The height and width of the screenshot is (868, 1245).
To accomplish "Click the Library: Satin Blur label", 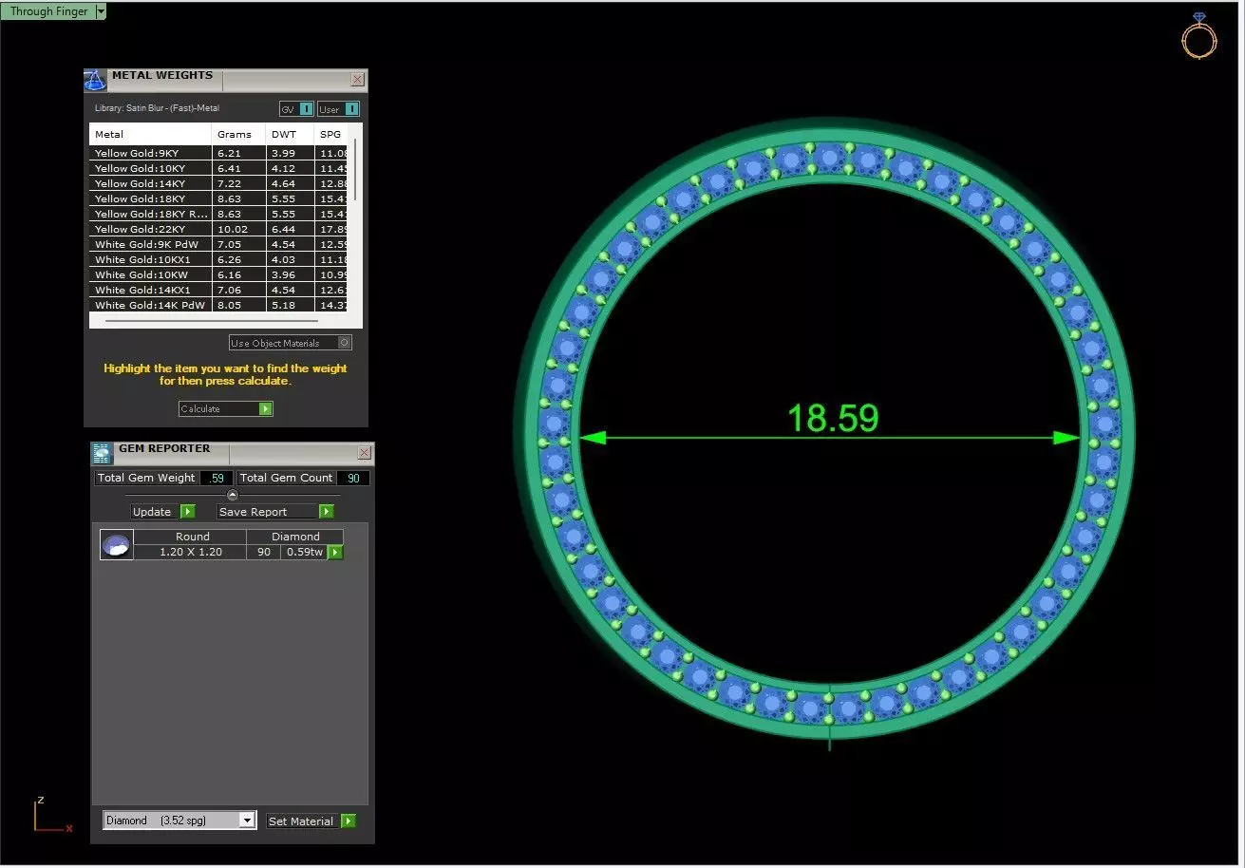I will click(x=157, y=109).
